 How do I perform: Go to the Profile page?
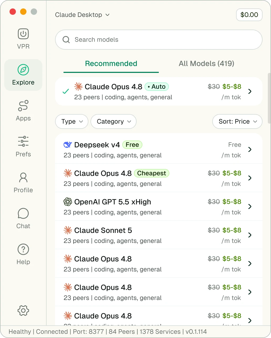(x=23, y=183)
